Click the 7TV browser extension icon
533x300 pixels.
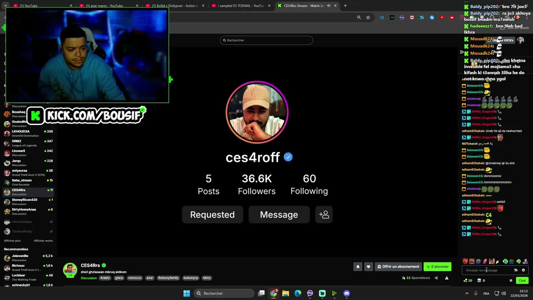point(422,17)
